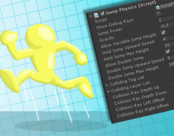Enable the Show Debug Rays checkbox
This screenshot has width=174, height=136.
pyautogui.click(x=159, y=14)
